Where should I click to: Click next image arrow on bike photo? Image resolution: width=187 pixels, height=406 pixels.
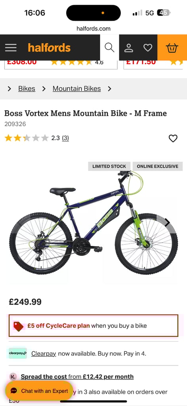point(167,222)
